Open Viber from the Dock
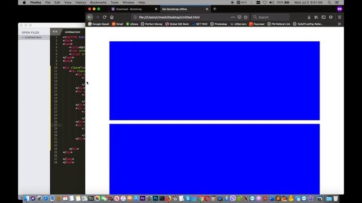Viewport: 362px width, 203px height. pos(233,198)
